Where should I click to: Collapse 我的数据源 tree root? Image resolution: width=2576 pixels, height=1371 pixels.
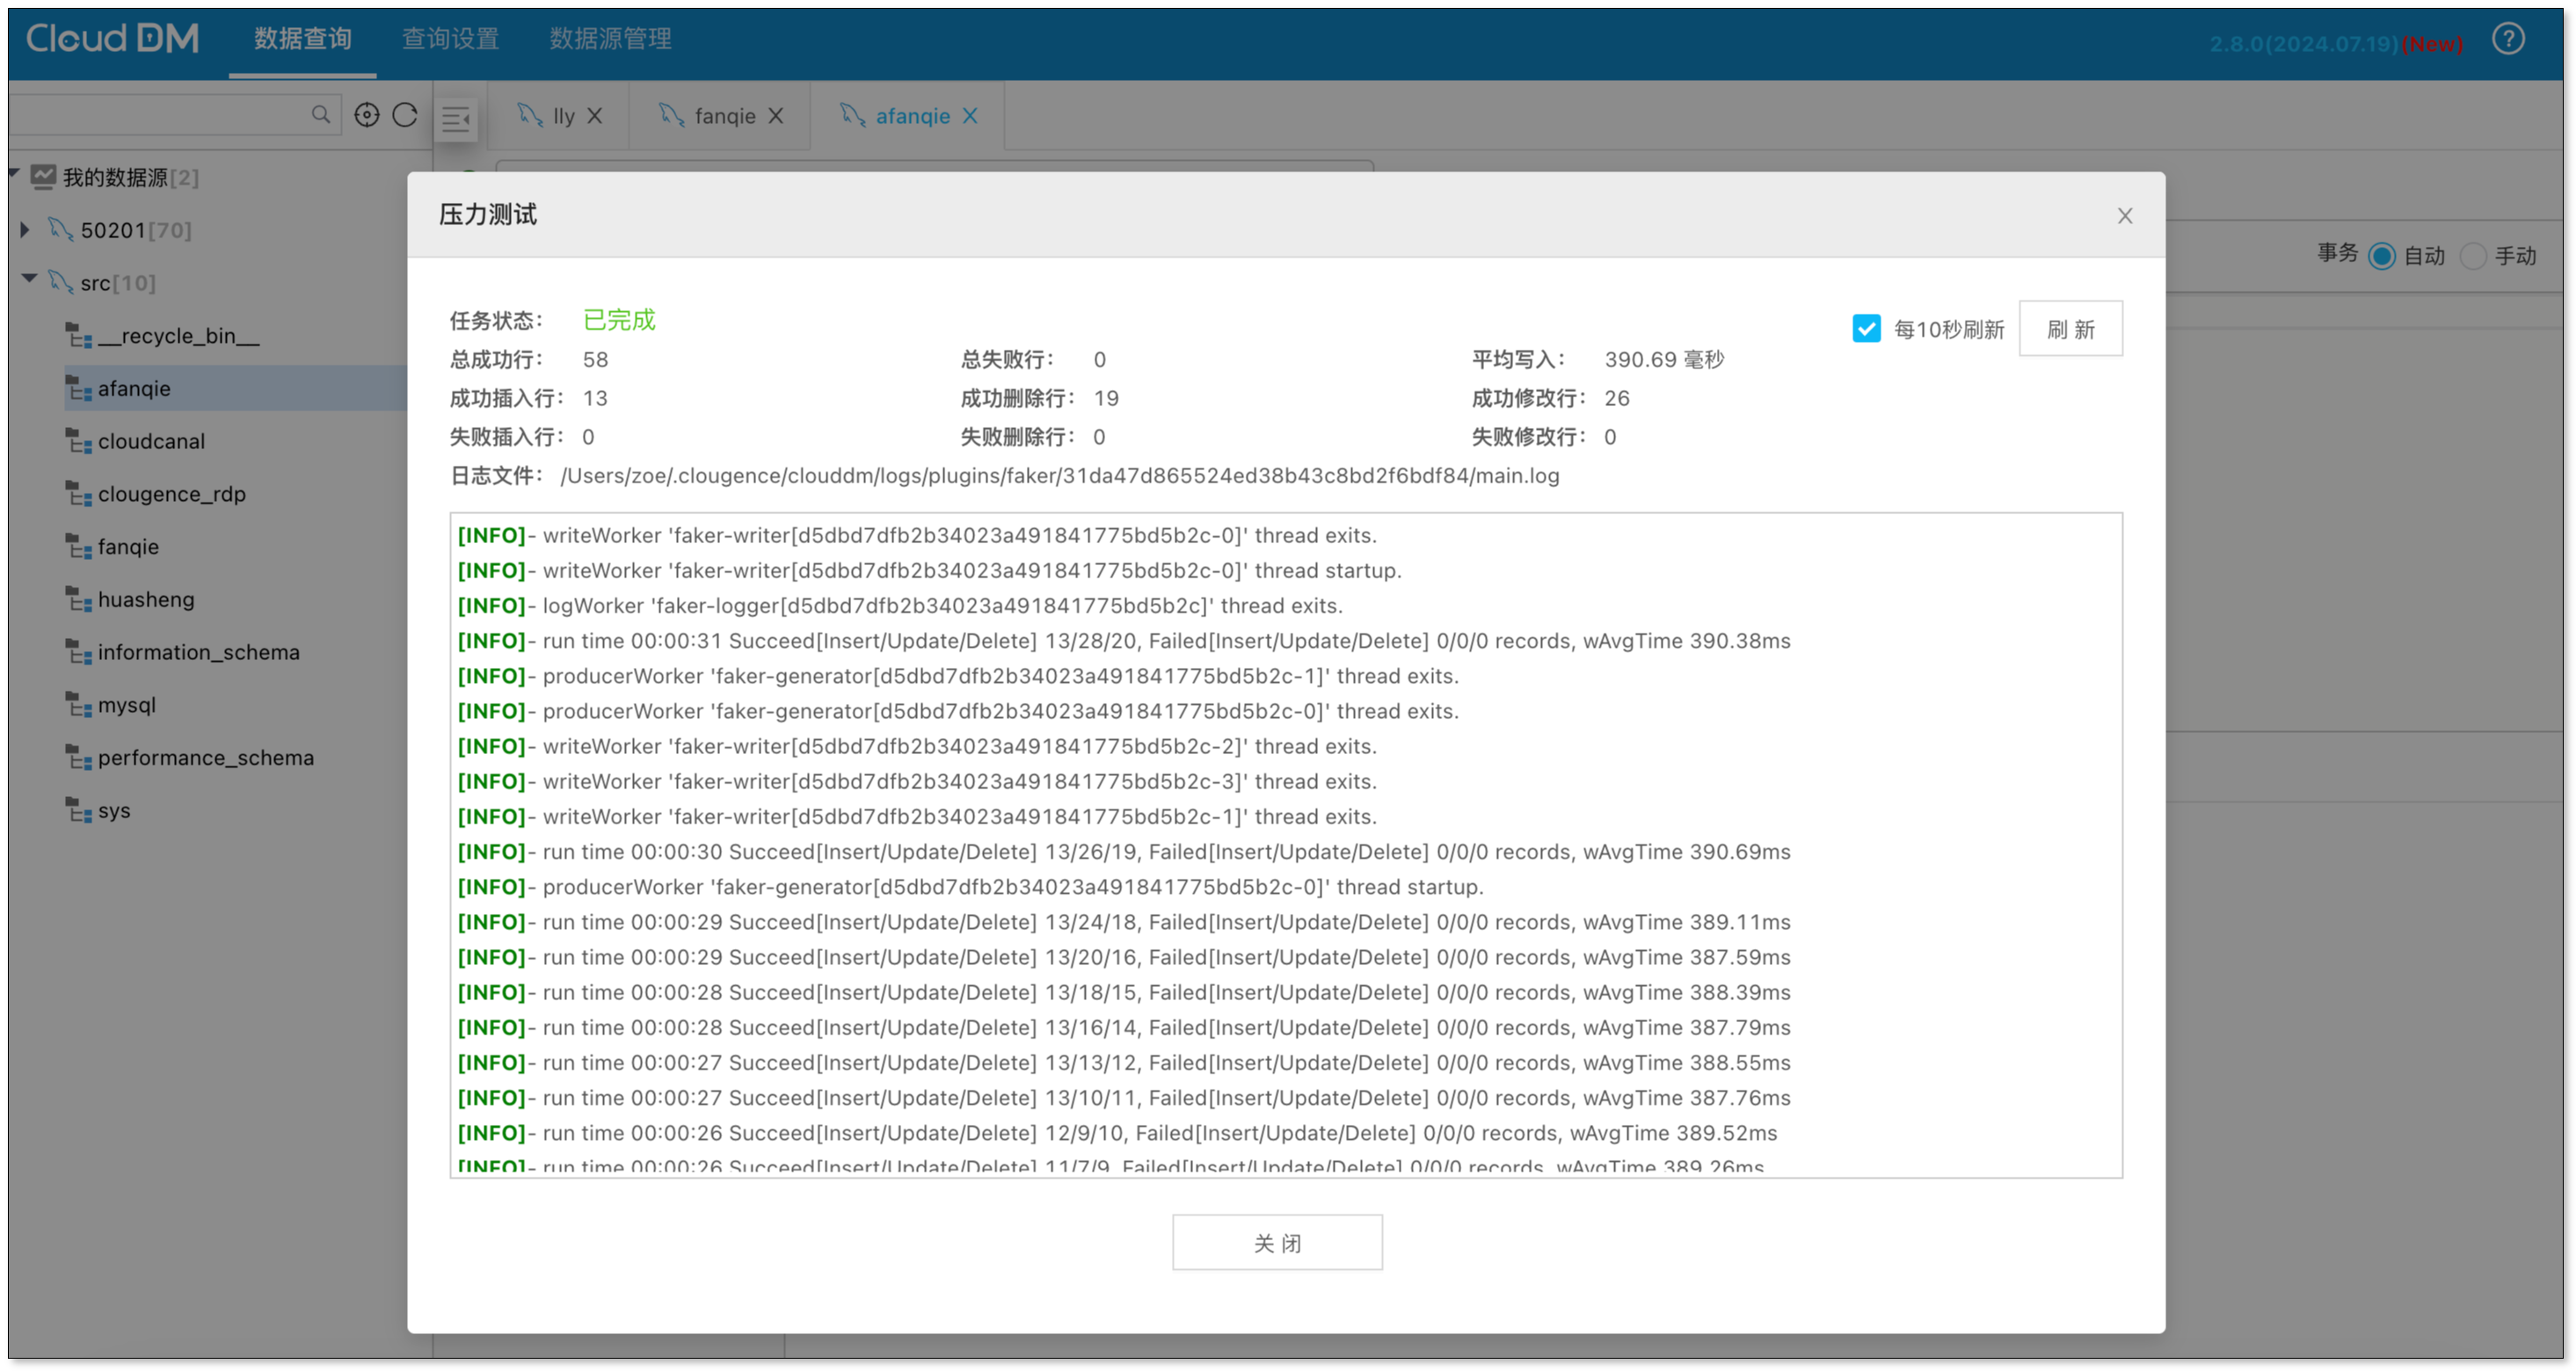tap(14, 174)
